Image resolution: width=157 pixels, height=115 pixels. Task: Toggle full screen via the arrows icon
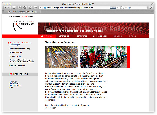tap(152, 4)
